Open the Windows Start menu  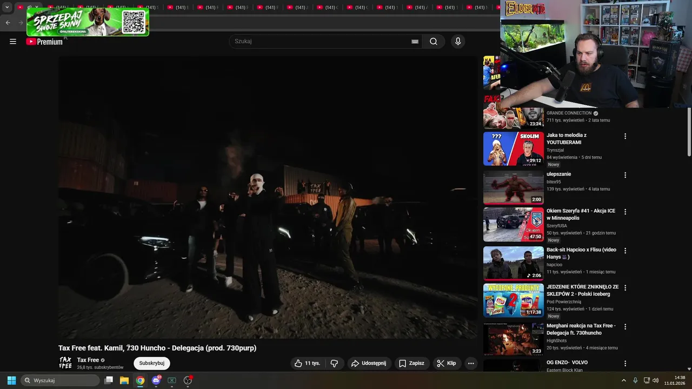click(11, 380)
